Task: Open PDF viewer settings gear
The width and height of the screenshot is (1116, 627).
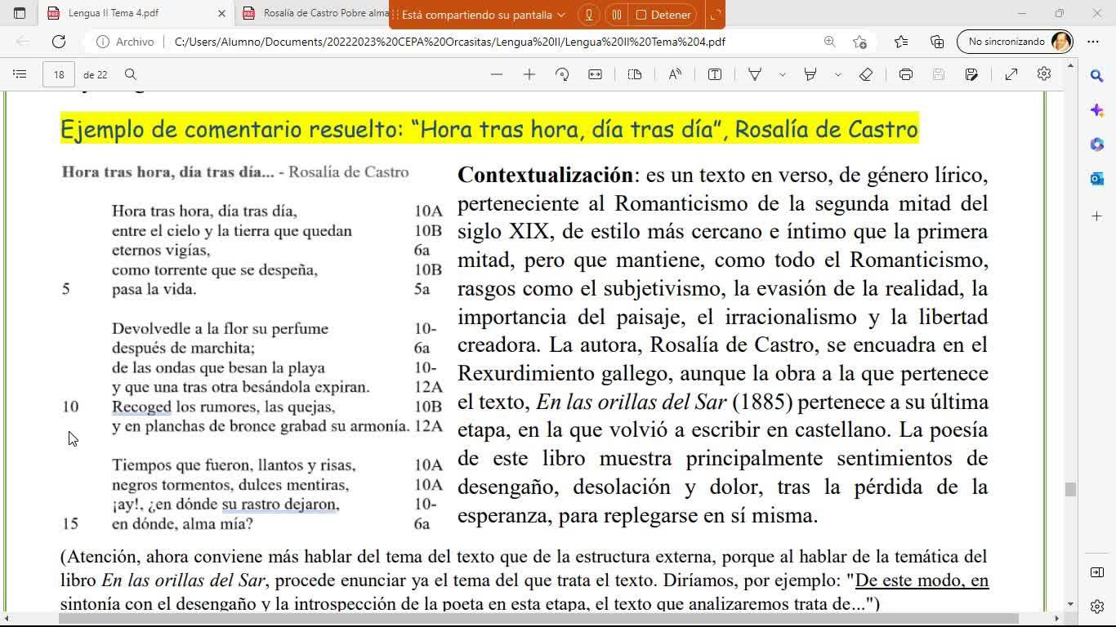Action: tap(1043, 74)
